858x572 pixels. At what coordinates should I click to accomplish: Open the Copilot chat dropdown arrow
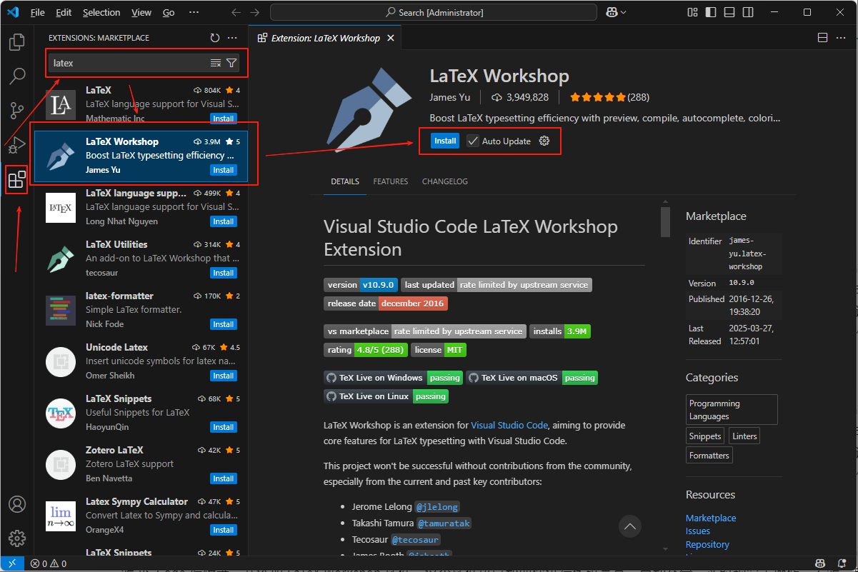point(624,13)
